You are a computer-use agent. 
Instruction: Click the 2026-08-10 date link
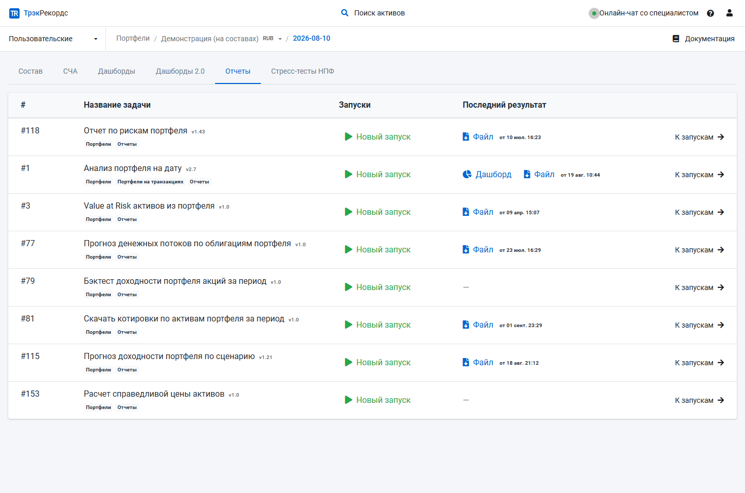tap(311, 38)
